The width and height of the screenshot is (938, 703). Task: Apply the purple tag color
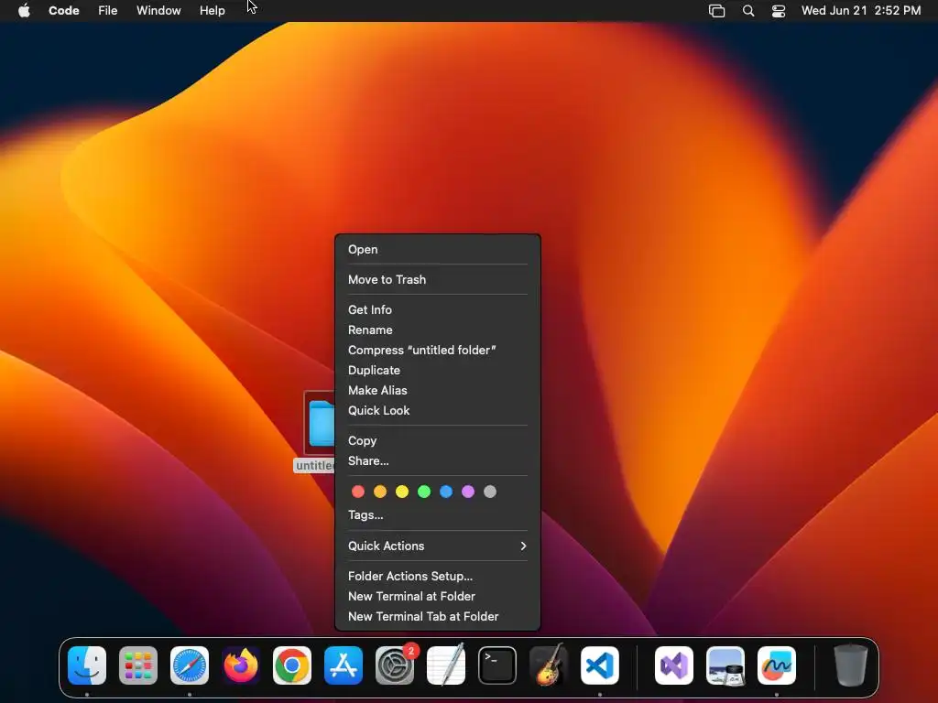468,492
